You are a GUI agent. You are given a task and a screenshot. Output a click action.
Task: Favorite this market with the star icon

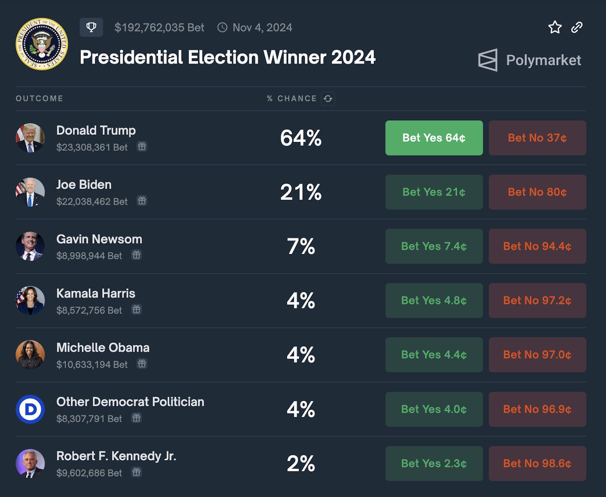point(555,27)
